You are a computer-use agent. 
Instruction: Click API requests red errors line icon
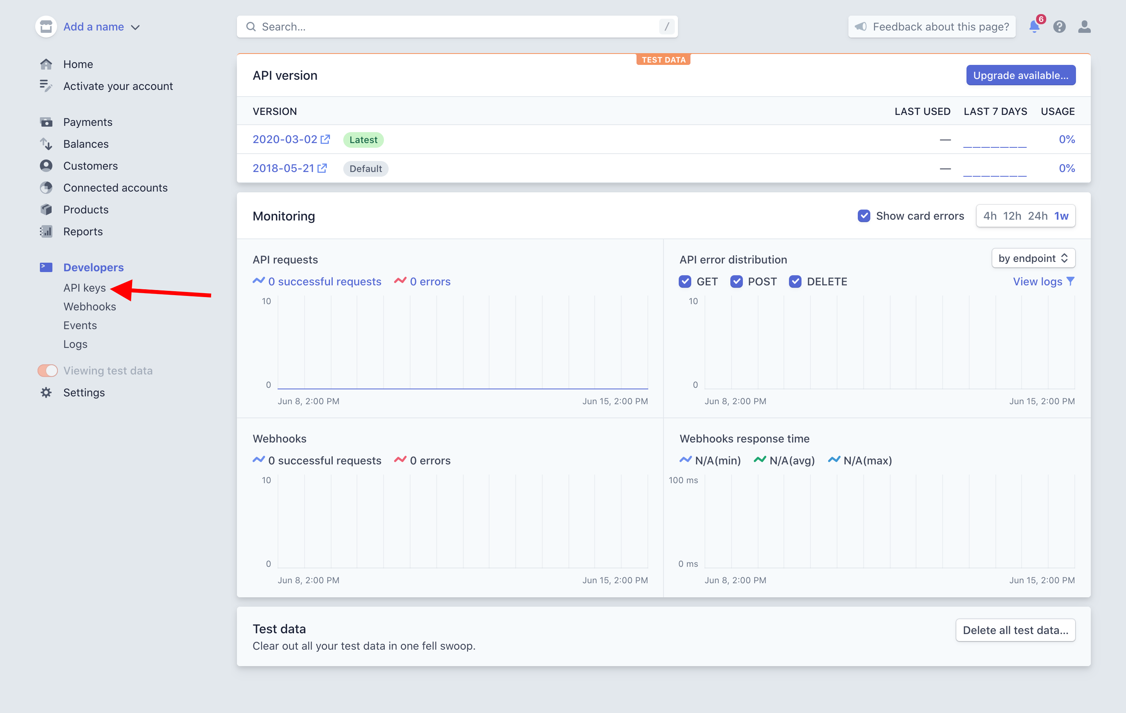[x=400, y=281]
